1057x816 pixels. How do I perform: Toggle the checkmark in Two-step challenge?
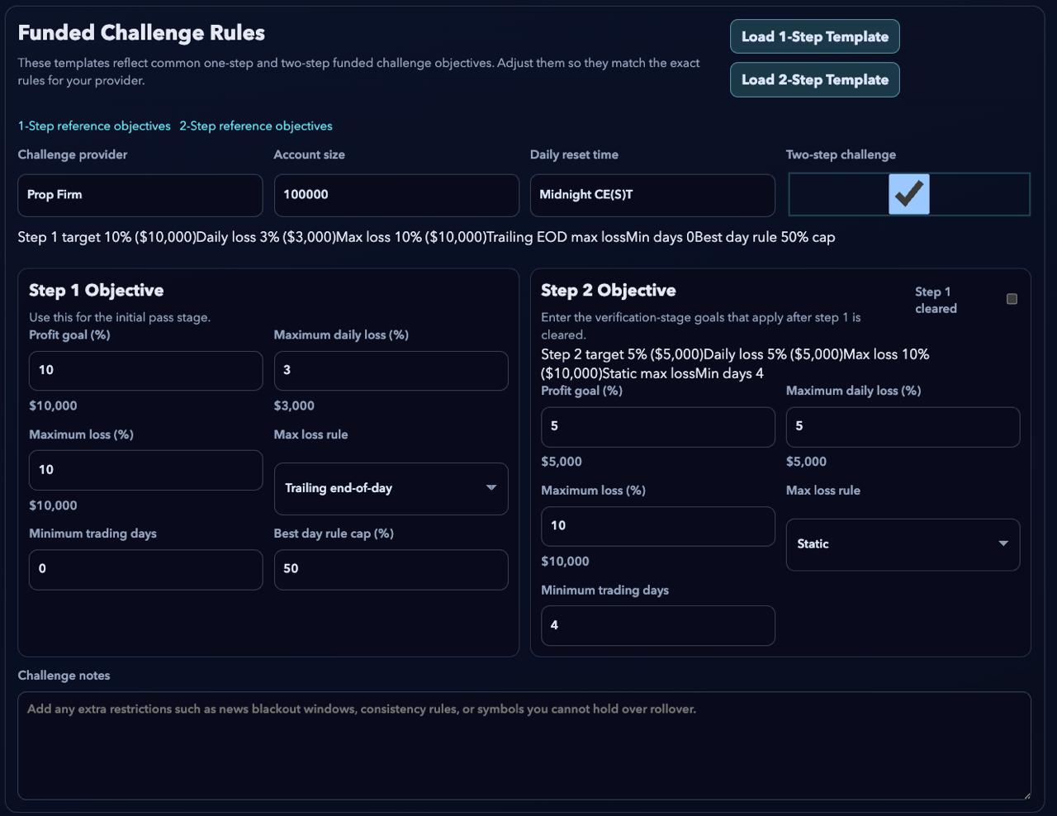click(908, 194)
